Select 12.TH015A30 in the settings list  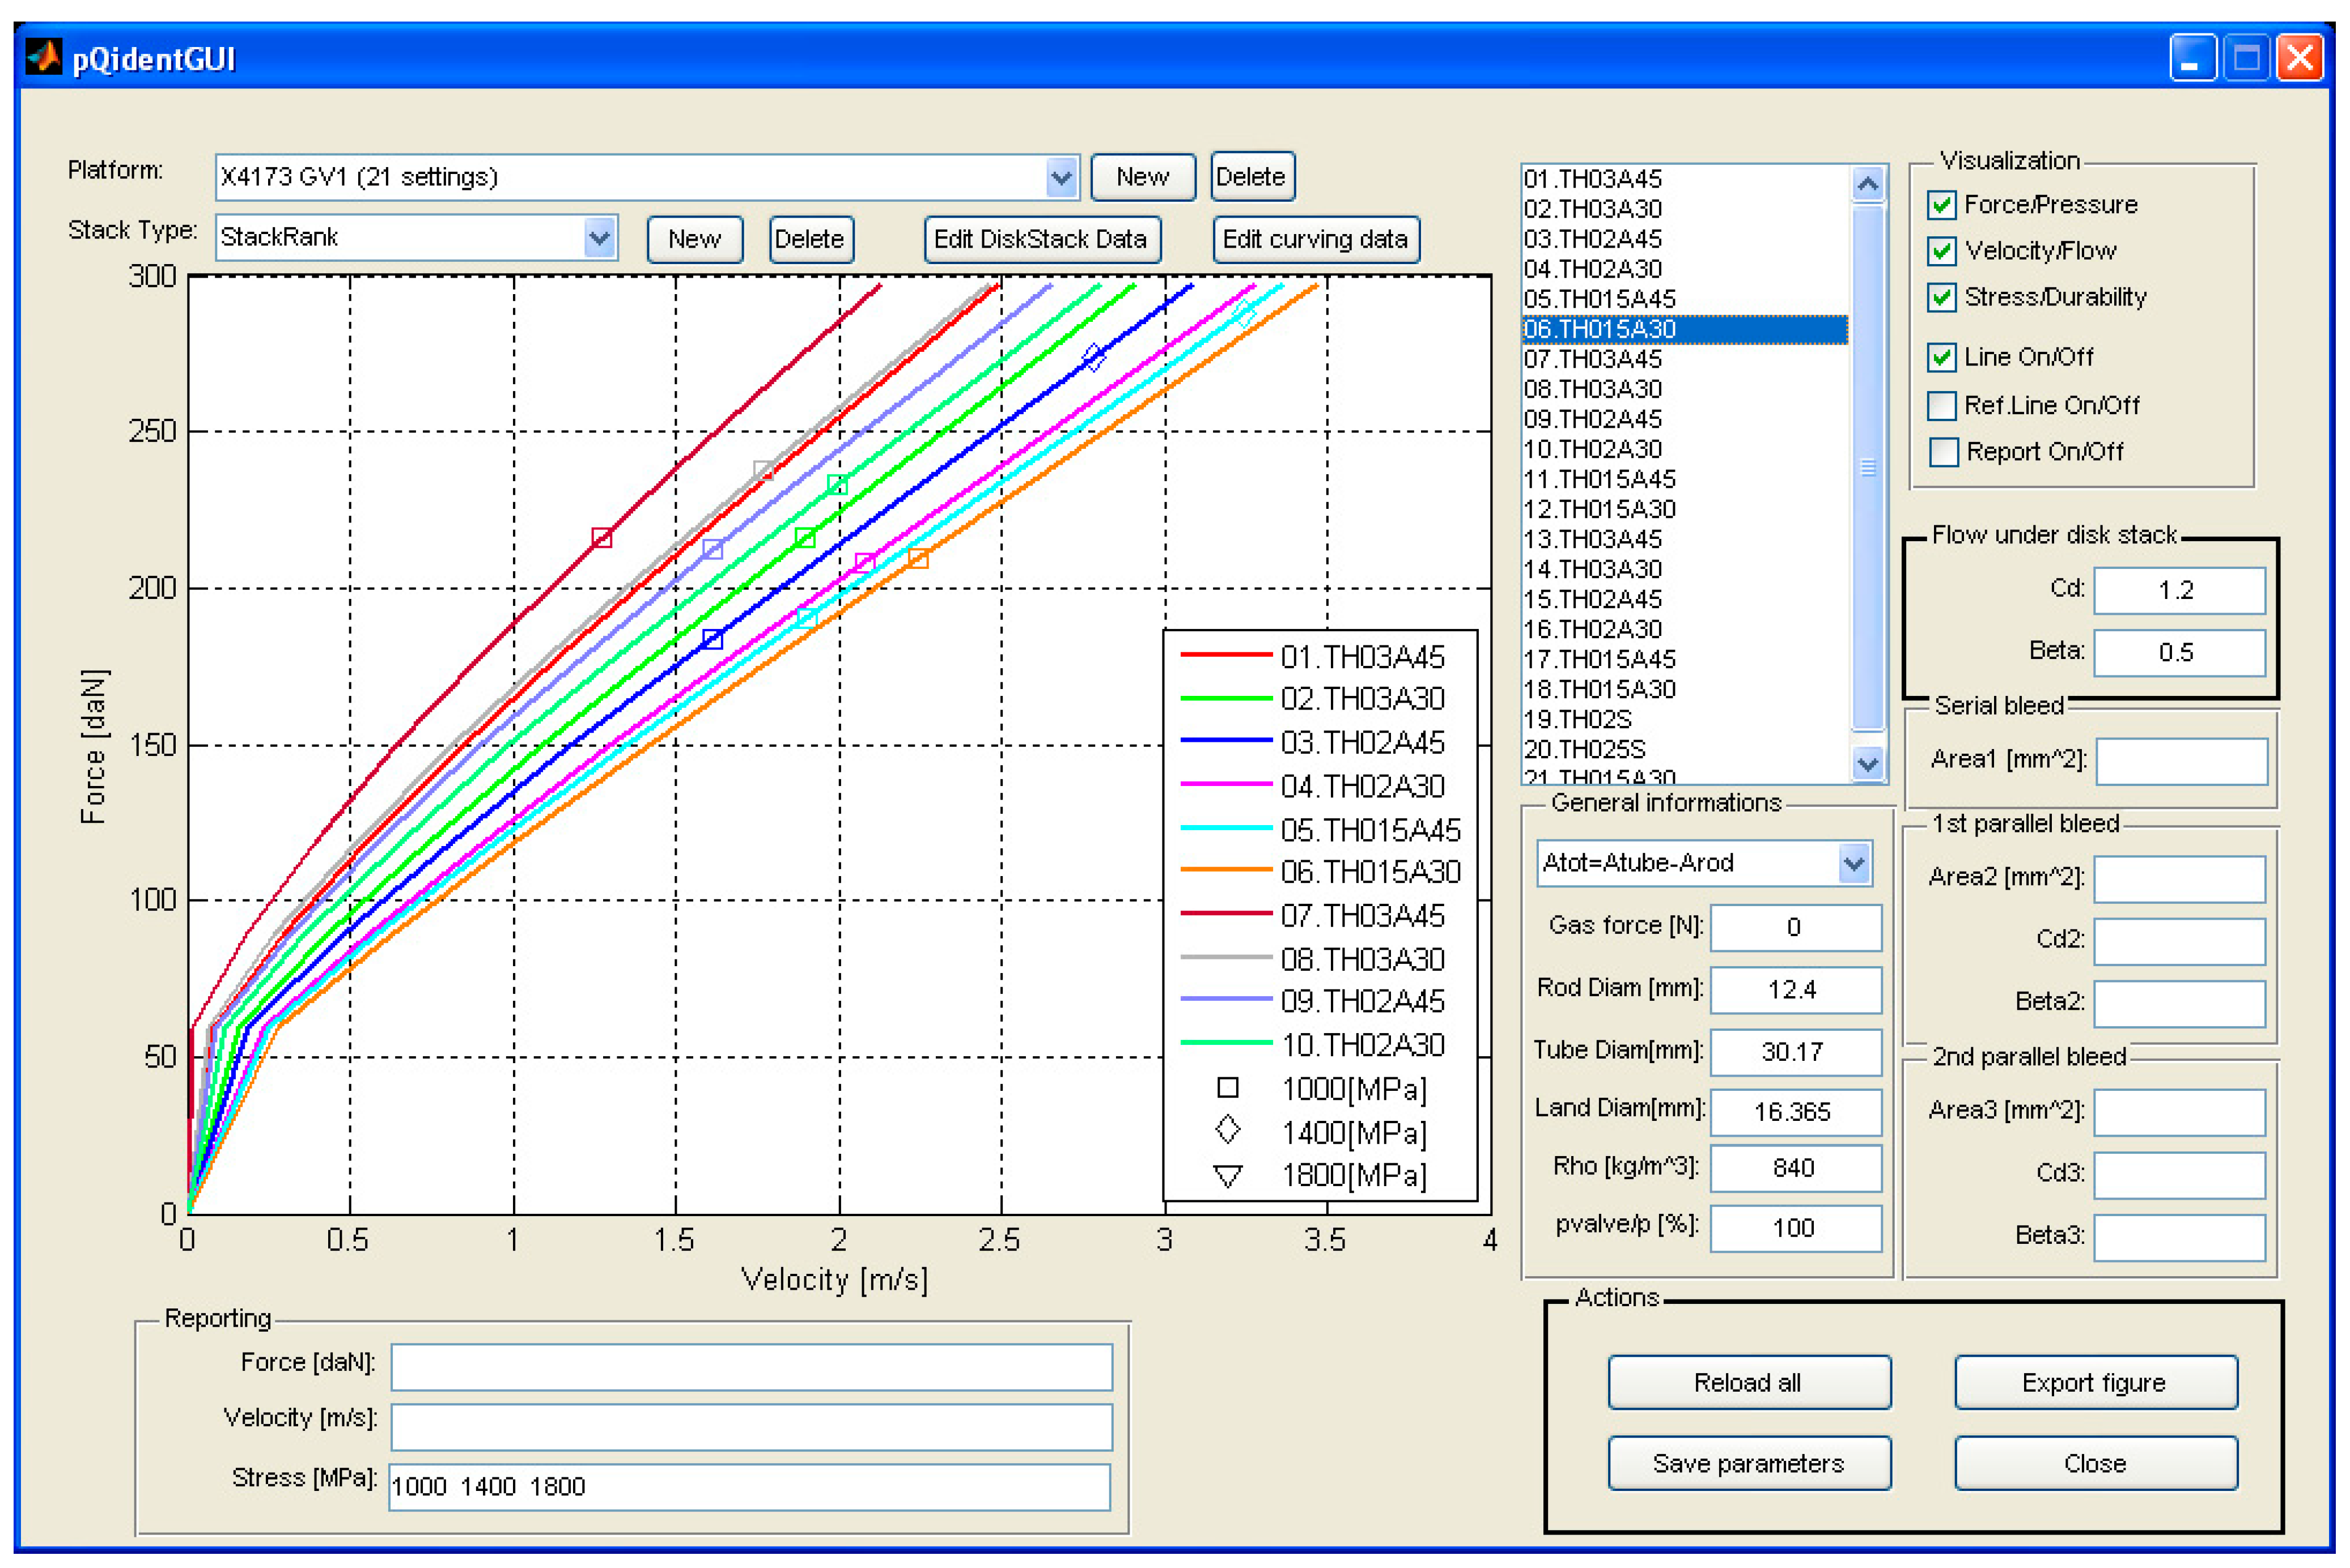click(1600, 509)
